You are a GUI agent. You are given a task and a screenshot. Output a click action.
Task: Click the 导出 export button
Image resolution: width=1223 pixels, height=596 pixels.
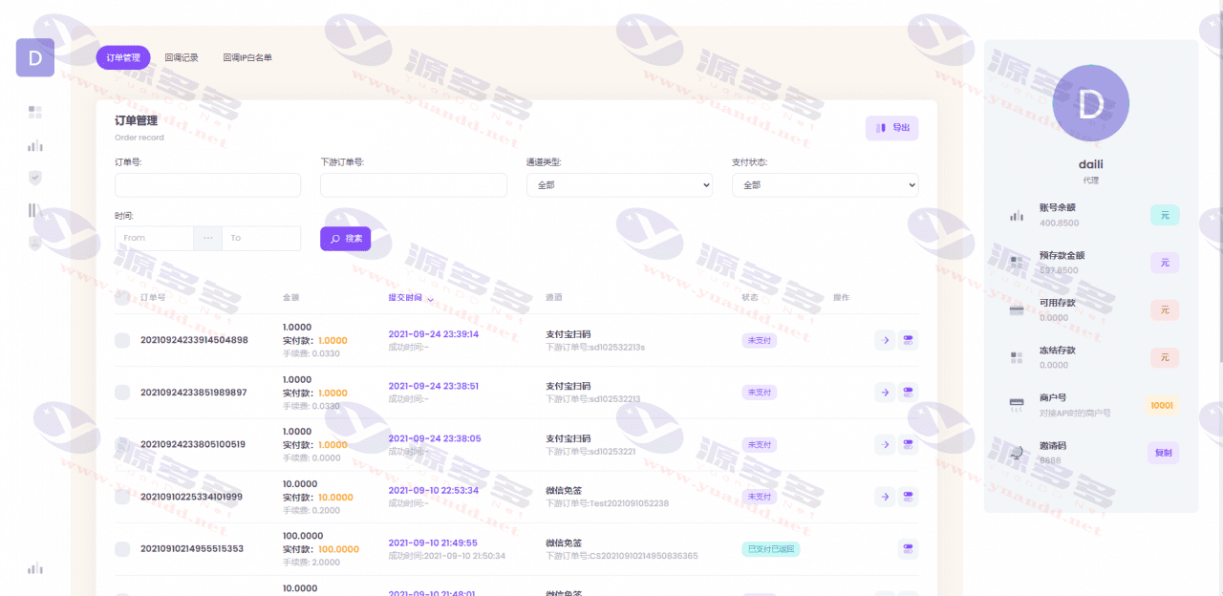[892, 128]
